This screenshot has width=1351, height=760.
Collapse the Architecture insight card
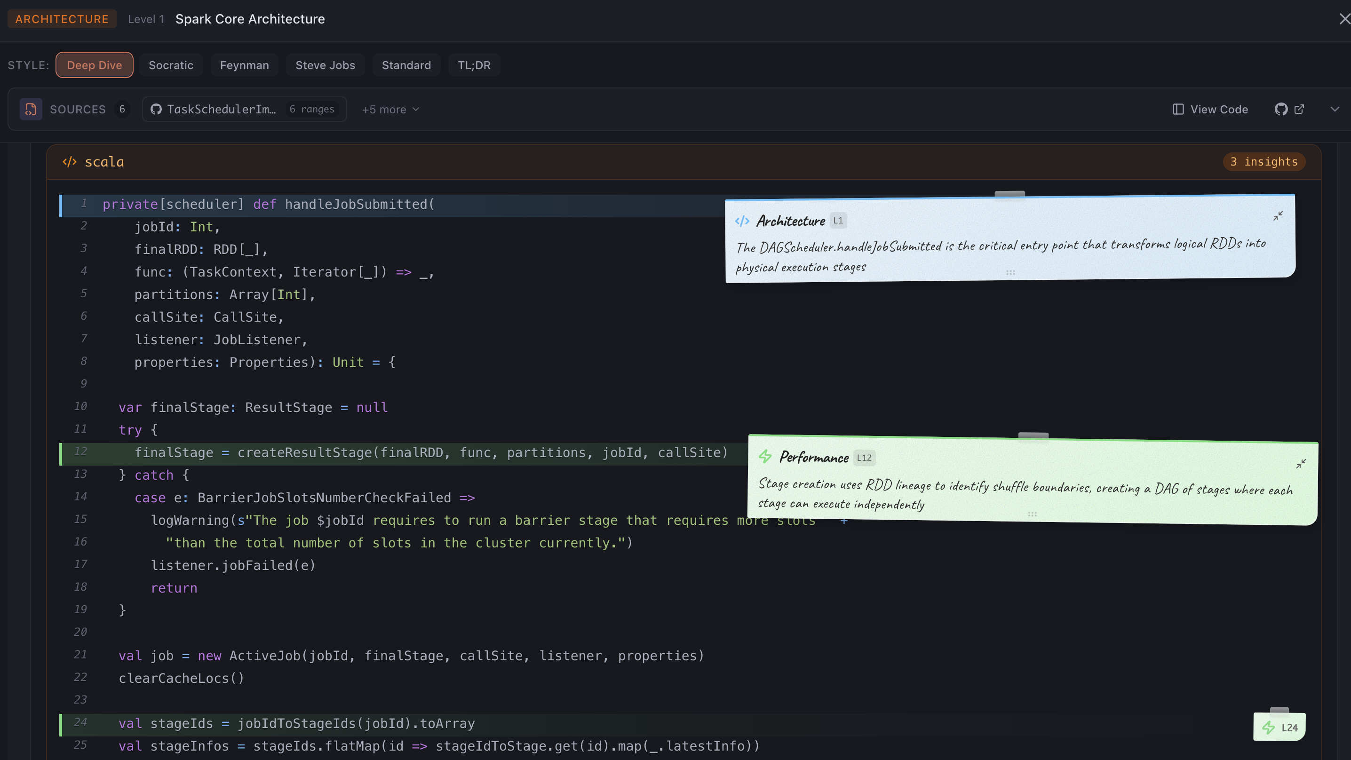(x=1278, y=215)
